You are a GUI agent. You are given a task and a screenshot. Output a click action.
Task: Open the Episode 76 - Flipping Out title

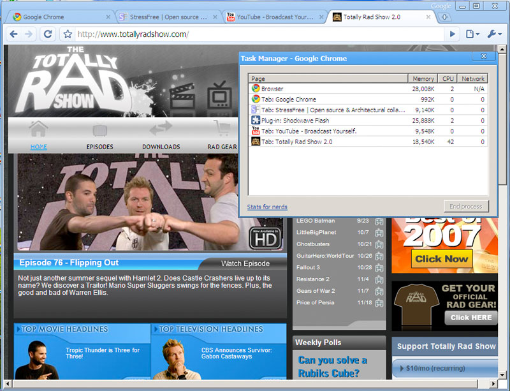(x=69, y=263)
